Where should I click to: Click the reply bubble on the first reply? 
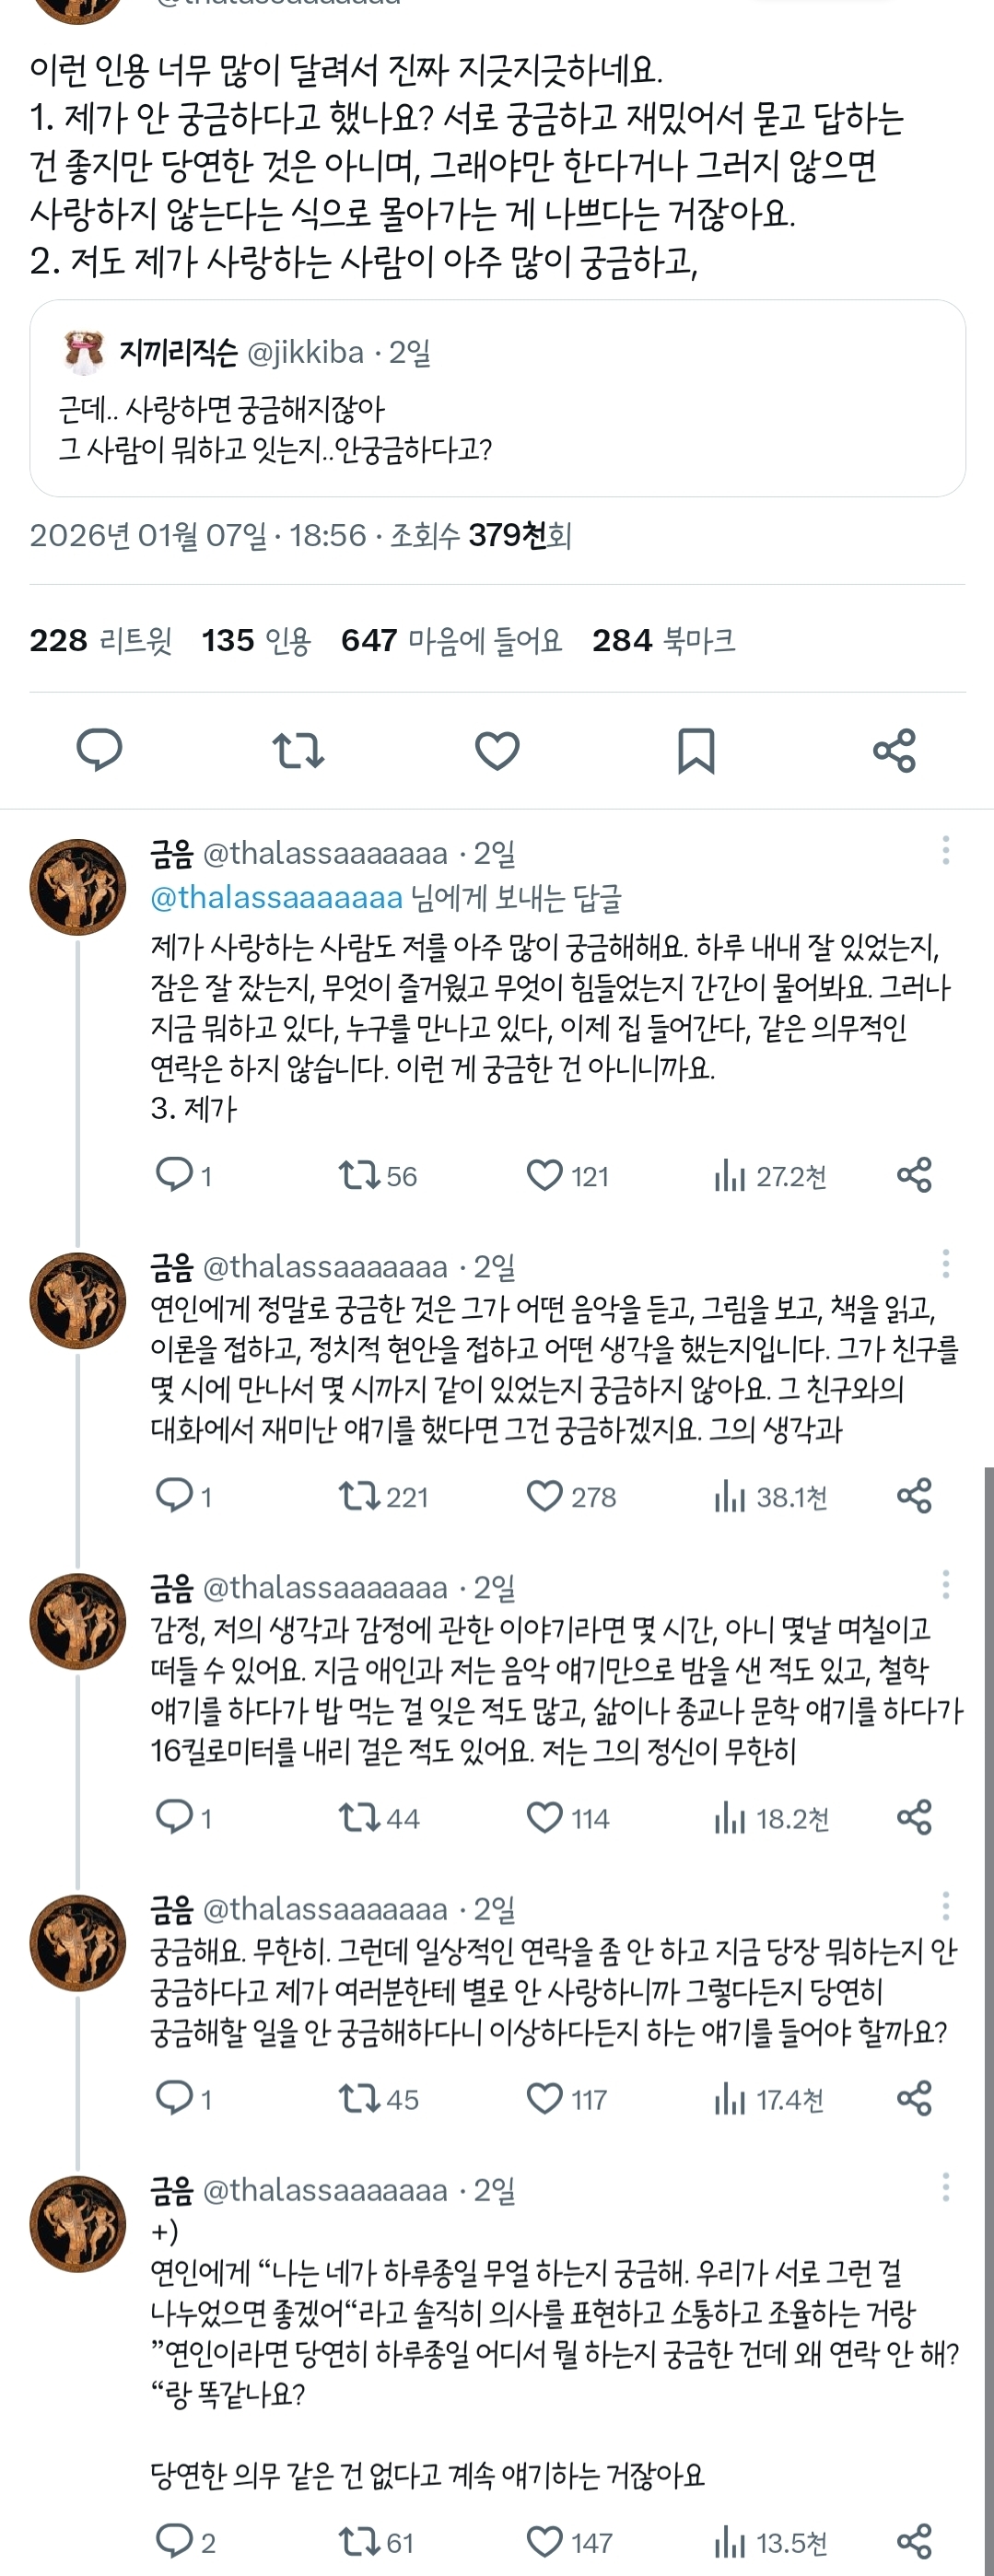click(x=178, y=1176)
